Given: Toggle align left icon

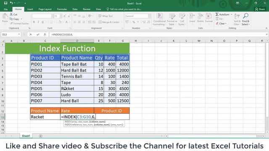Looking at the screenshot, I should (75, 22).
